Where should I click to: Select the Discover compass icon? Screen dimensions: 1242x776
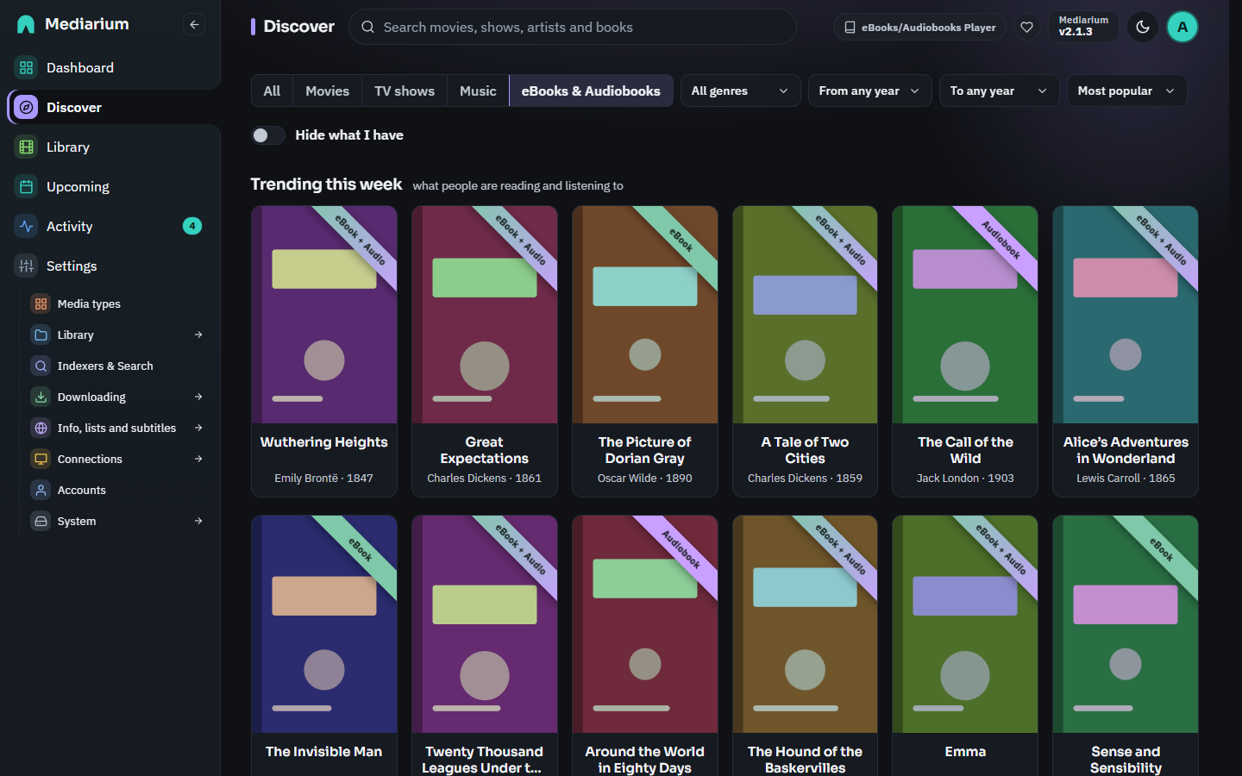(x=26, y=107)
